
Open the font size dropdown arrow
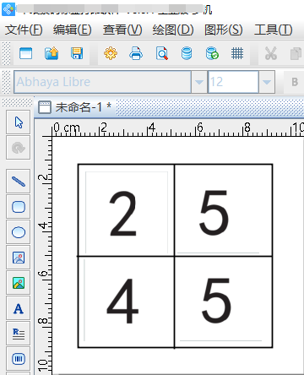coord(266,82)
